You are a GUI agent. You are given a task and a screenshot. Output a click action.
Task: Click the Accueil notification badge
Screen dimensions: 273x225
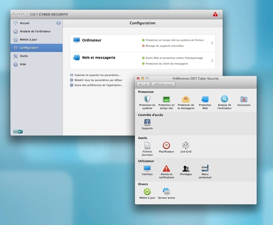59,23
